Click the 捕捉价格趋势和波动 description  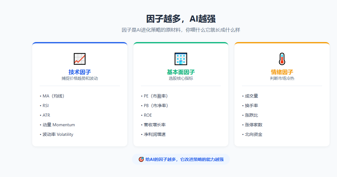click(80, 78)
